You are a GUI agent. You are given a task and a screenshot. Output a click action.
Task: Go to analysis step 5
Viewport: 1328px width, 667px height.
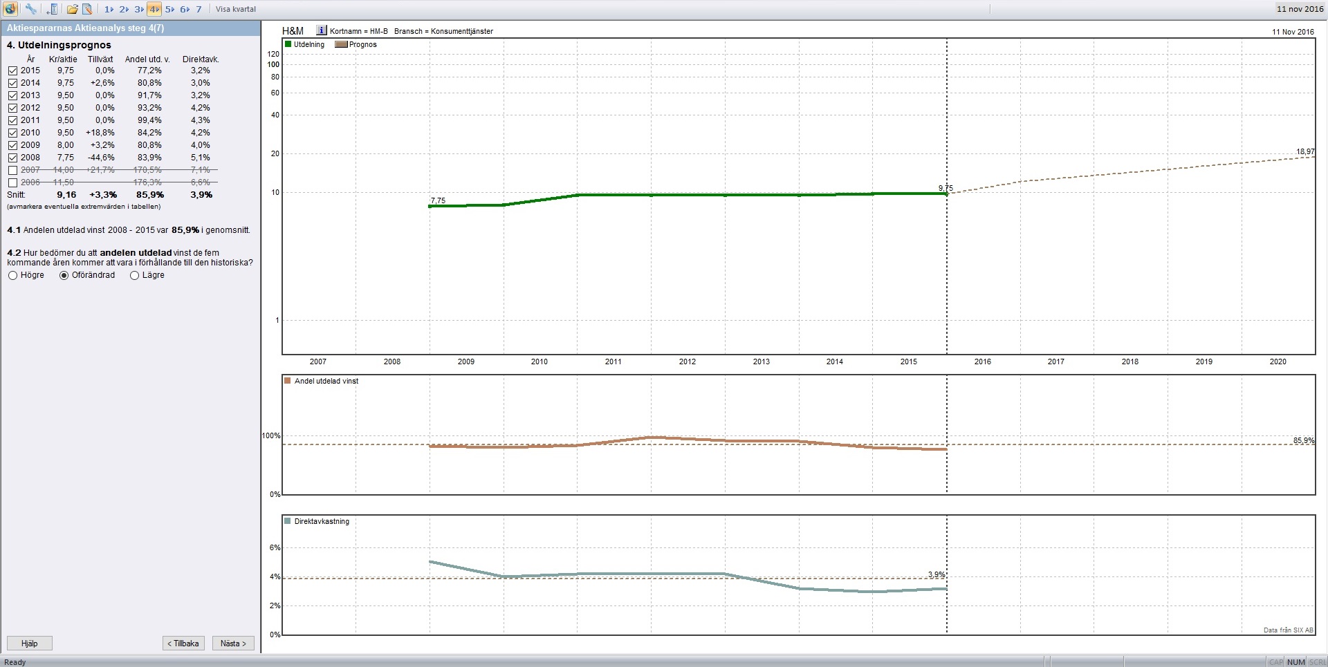pos(169,9)
